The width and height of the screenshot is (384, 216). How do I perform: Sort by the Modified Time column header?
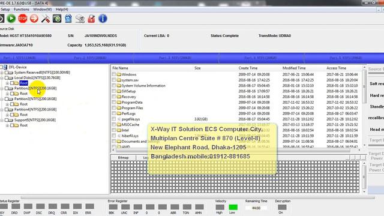[x=294, y=68]
